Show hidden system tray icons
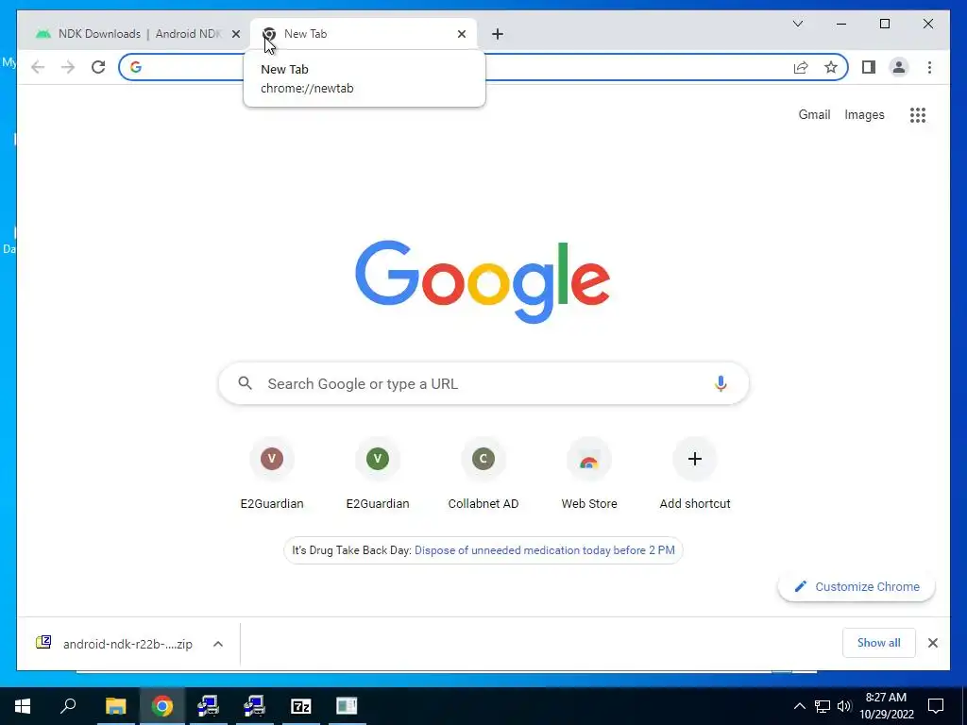This screenshot has height=725, width=967. (799, 706)
